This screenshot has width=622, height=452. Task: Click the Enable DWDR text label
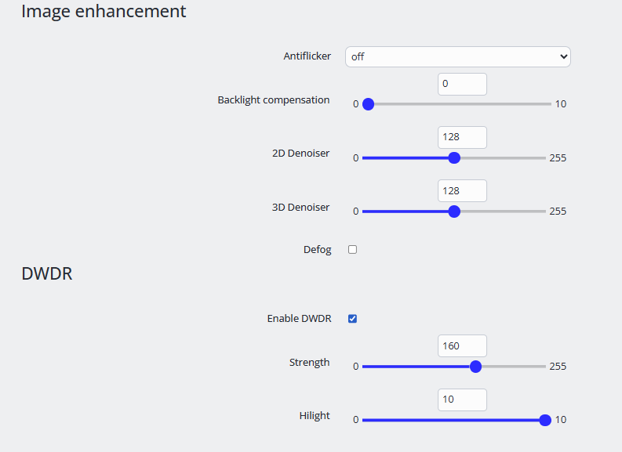point(299,319)
